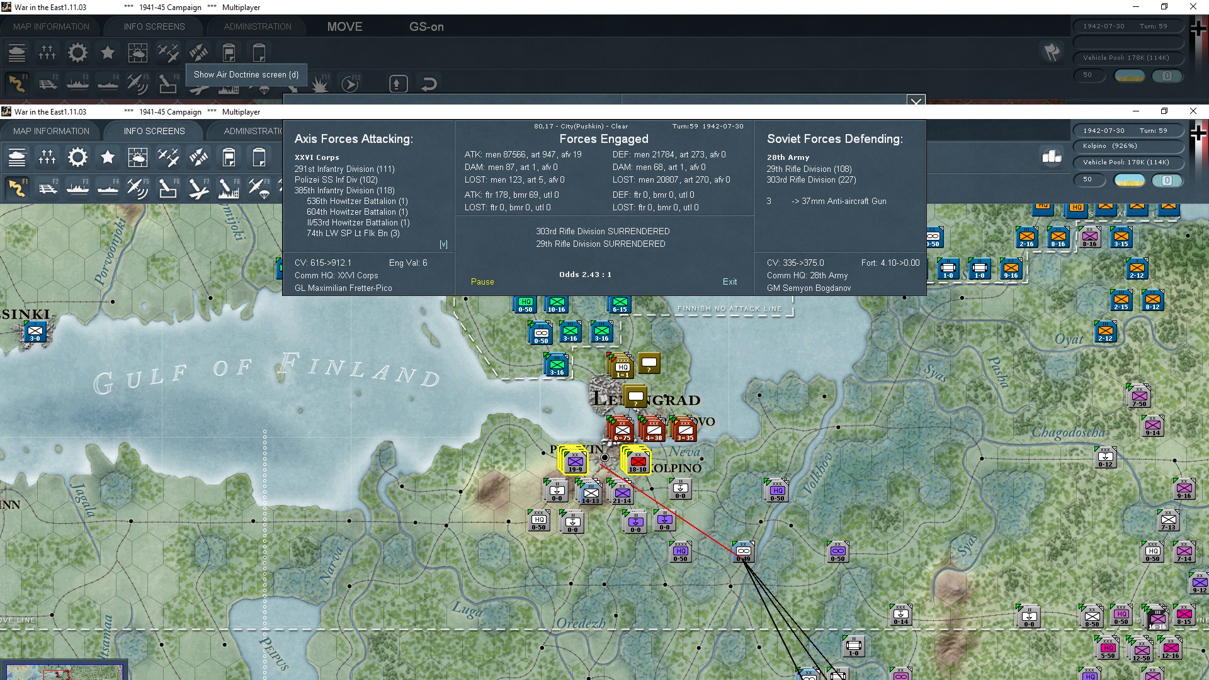Select the Polizei SS Inf Div (102) entry
Screen dimensions: 1209x680
point(336,180)
